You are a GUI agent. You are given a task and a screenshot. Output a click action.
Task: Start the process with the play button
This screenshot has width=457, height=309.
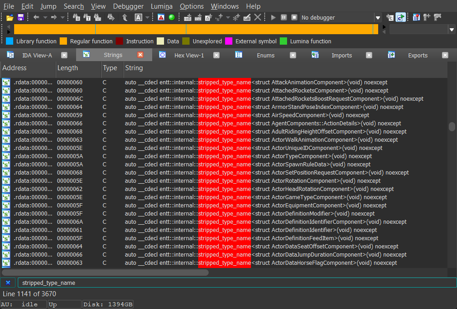pos(273,17)
